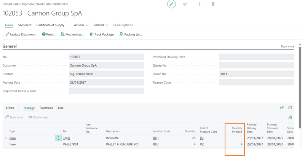The image size is (305, 159).
Task: Open row options for item 1000
Action: pyautogui.click(x=58, y=138)
